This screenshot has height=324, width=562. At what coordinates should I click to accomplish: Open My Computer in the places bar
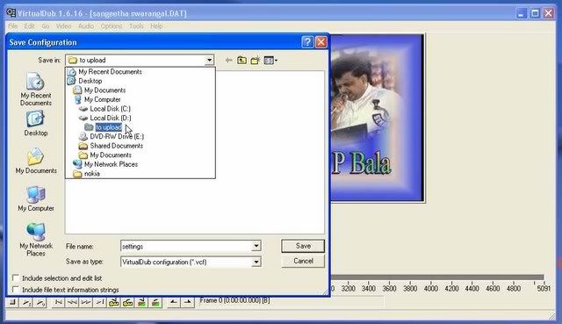(x=36, y=198)
